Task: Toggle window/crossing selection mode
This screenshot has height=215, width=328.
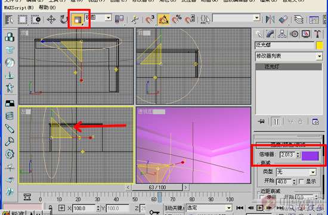Action: (x=36, y=20)
